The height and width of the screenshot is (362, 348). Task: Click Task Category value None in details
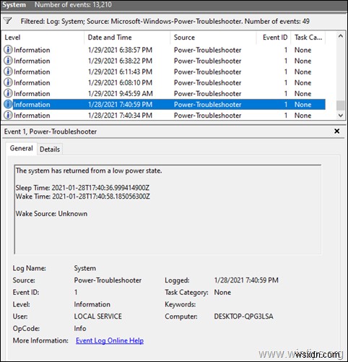[x=222, y=292]
